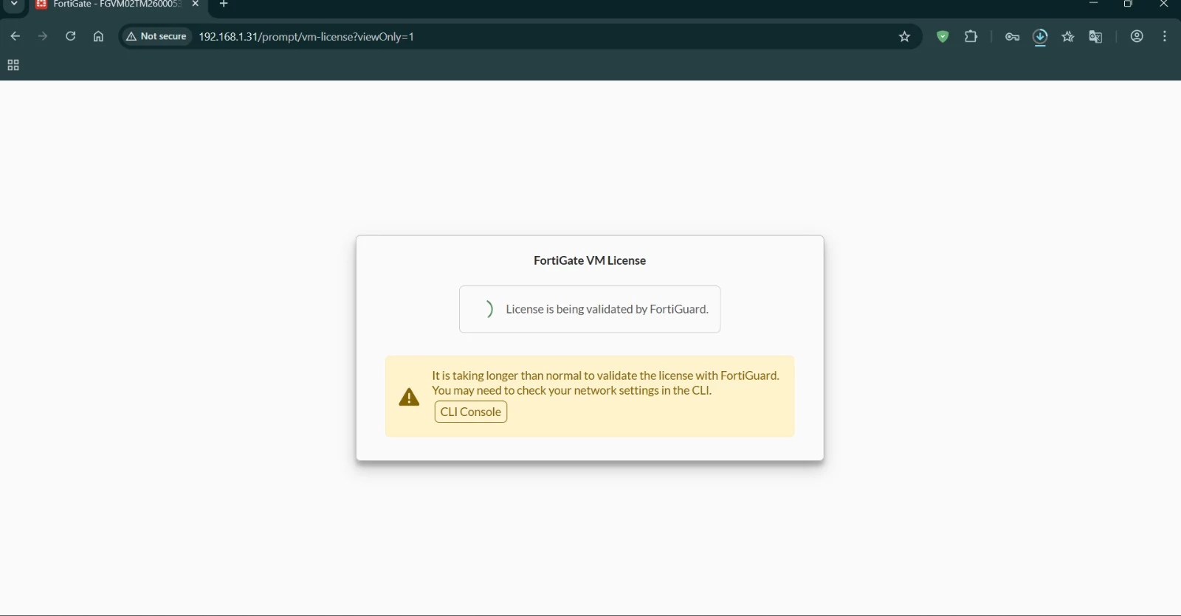Image resolution: width=1181 pixels, height=616 pixels.
Task: Go back to the previous page
Action: pos(16,36)
